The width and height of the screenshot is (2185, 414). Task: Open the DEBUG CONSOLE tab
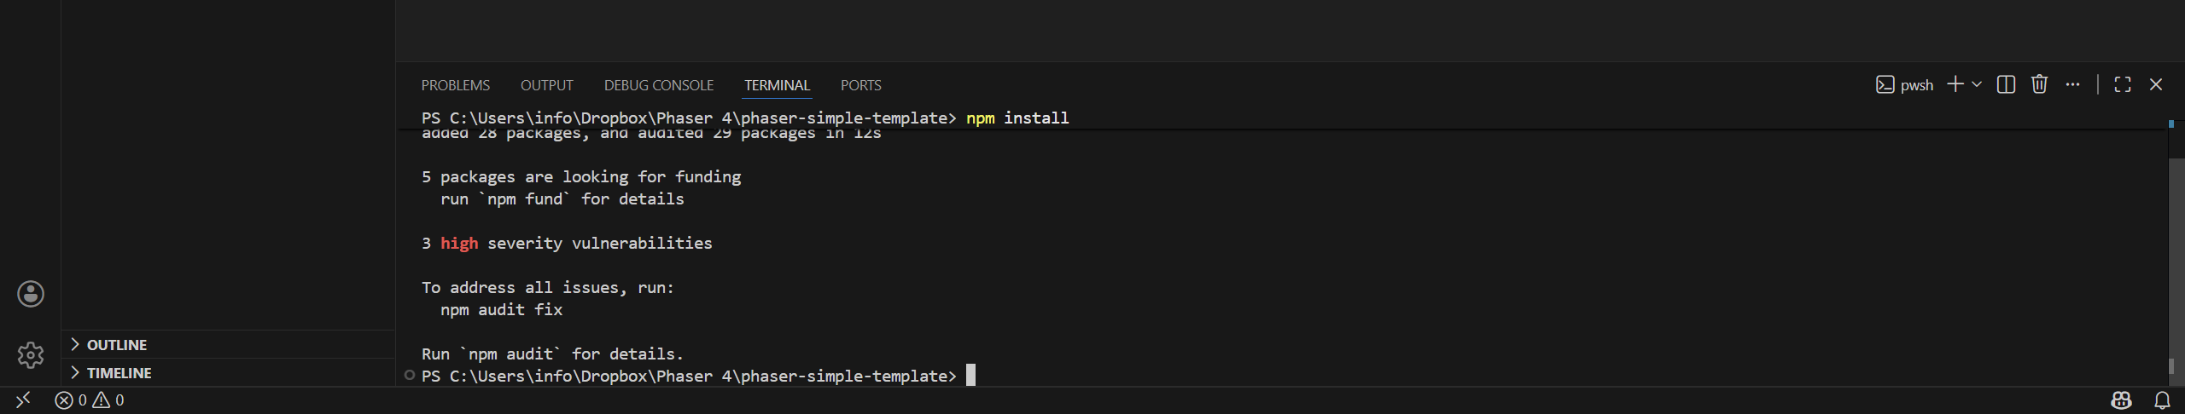658,85
